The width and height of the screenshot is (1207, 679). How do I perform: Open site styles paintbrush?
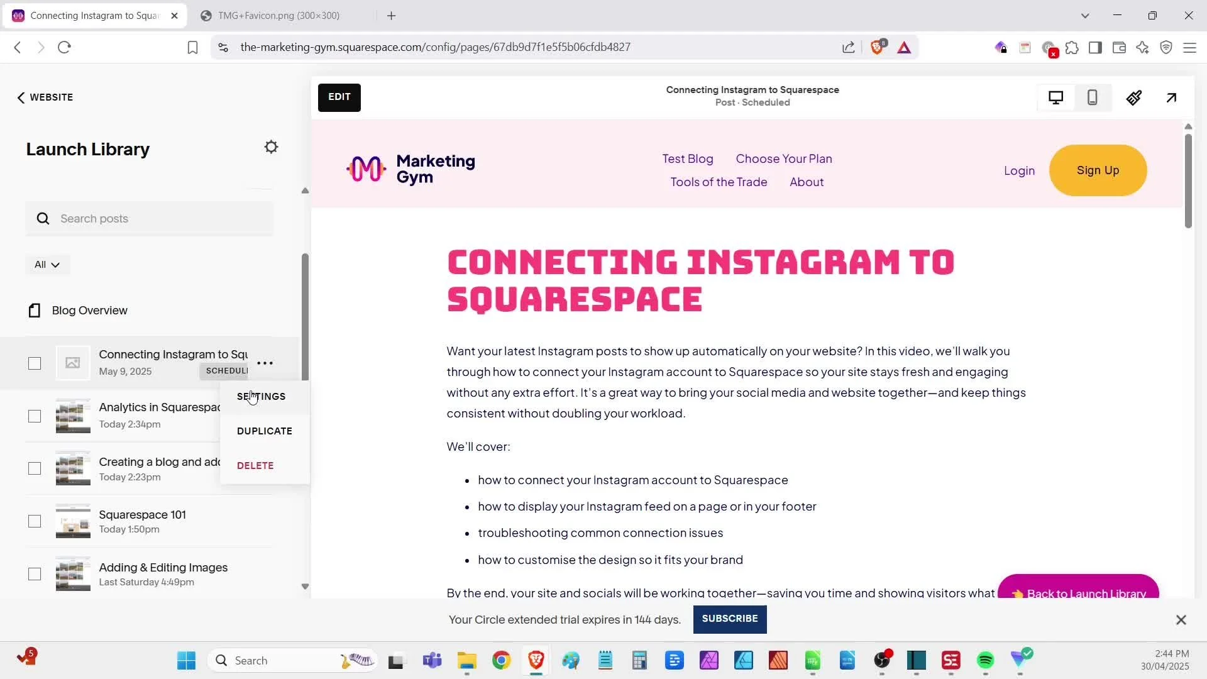[x=1134, y=97]
